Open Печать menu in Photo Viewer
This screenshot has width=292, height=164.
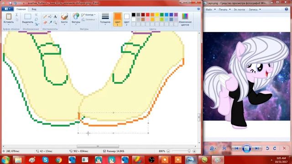[x=224, y=9]
